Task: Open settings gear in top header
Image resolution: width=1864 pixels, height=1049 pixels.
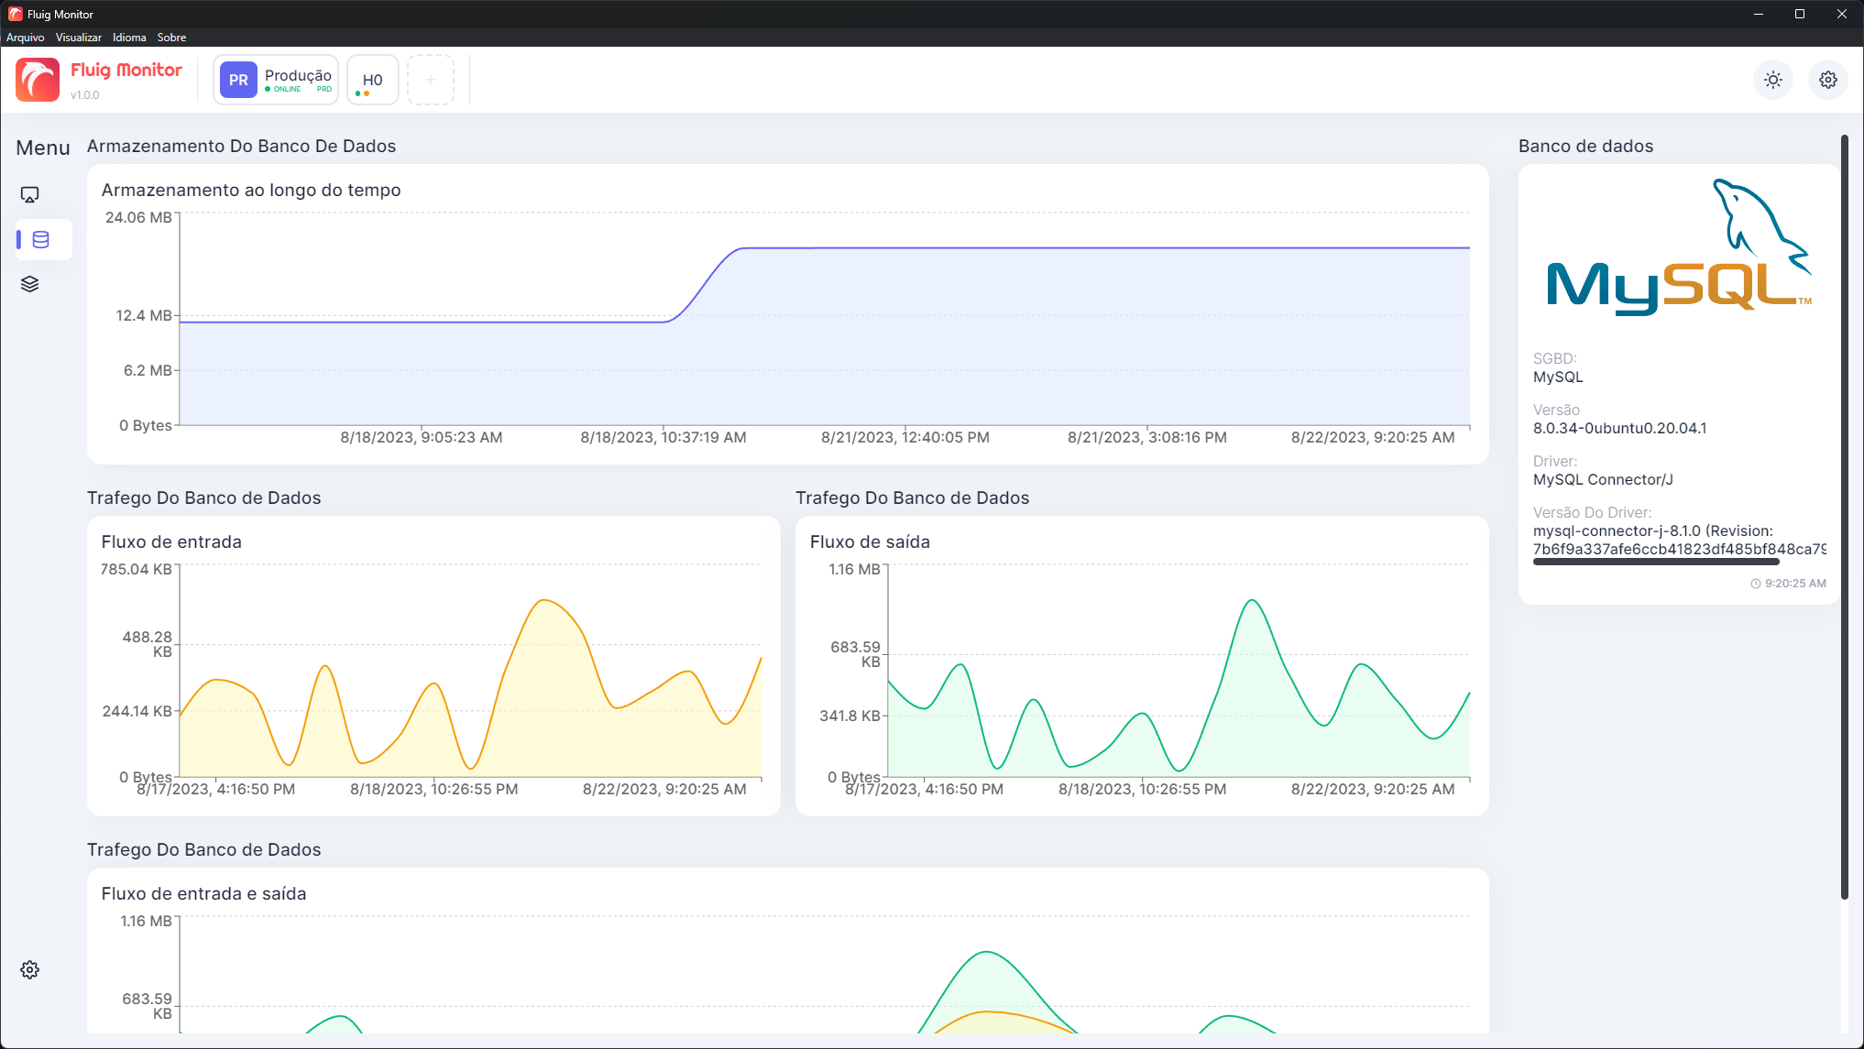Action: click(x=1828, y=80)
